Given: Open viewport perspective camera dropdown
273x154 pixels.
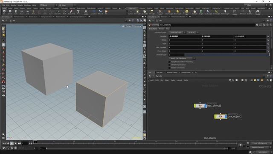Looking at the screenshot, I should 128,26.
